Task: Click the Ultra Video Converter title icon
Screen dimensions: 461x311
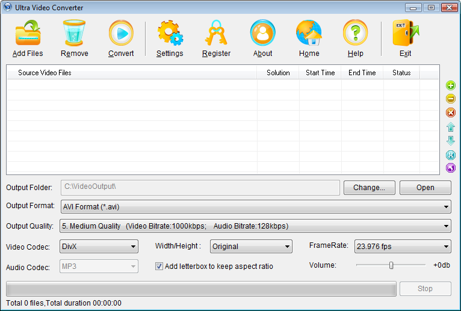Action: (8, 7)
